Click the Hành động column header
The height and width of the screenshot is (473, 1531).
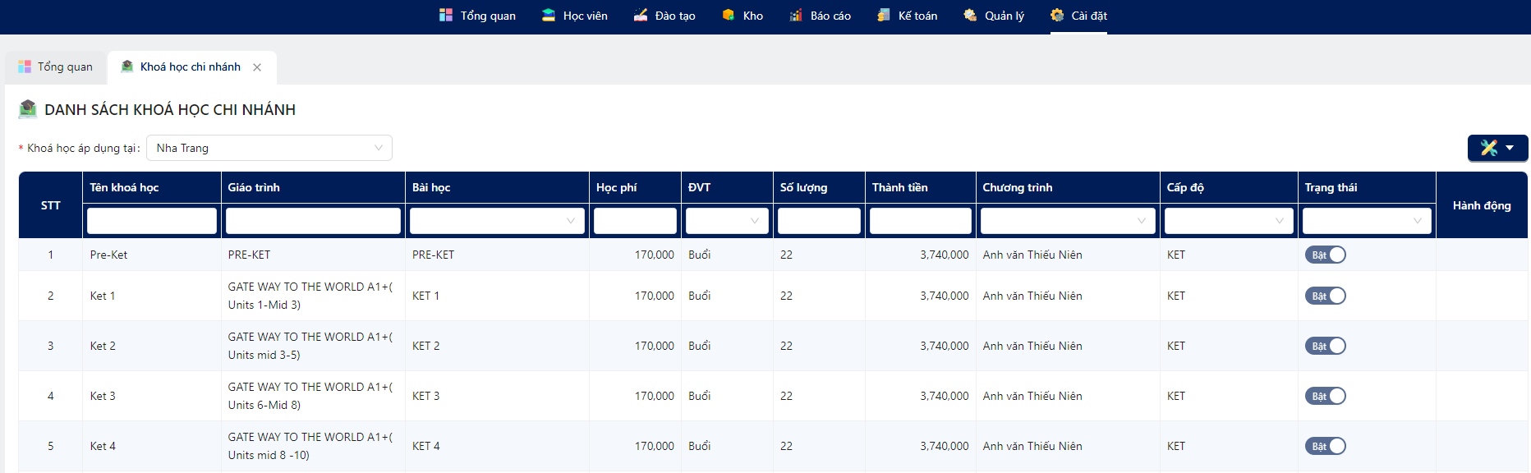1482,205
